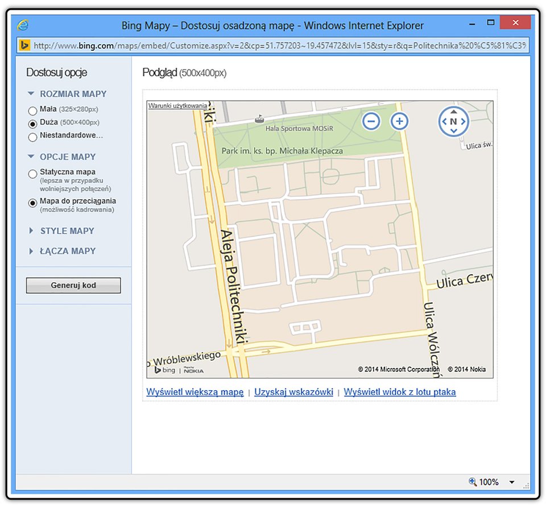Select the Niestandardowe map size option
The height and width of the screenshot is (508, 546).
pyautogui.click(x=32, y=137)
